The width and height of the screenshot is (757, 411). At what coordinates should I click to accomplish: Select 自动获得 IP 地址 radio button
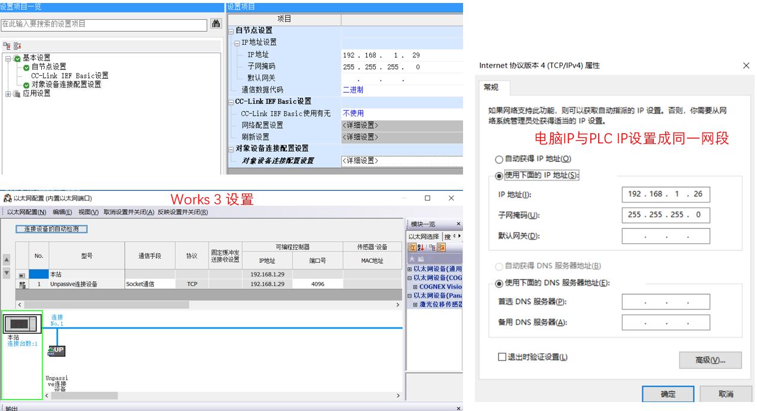pyautogui.click(x=499, y=160)
